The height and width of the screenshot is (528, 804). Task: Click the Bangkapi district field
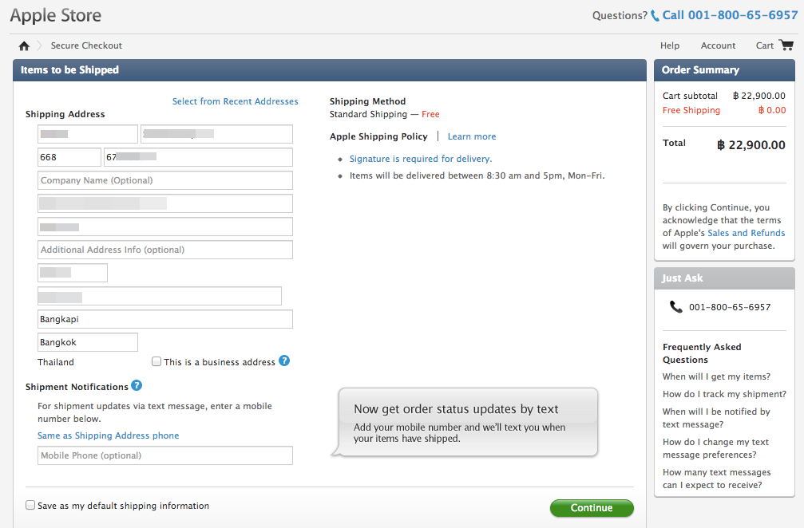pos(165,319)
